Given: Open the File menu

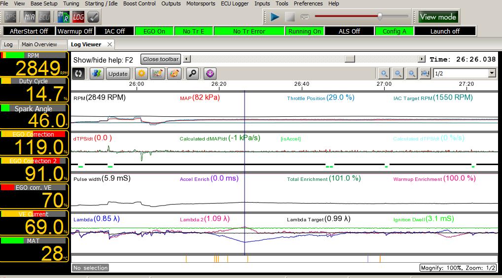Looking at the screenshot, I should 4,3.
